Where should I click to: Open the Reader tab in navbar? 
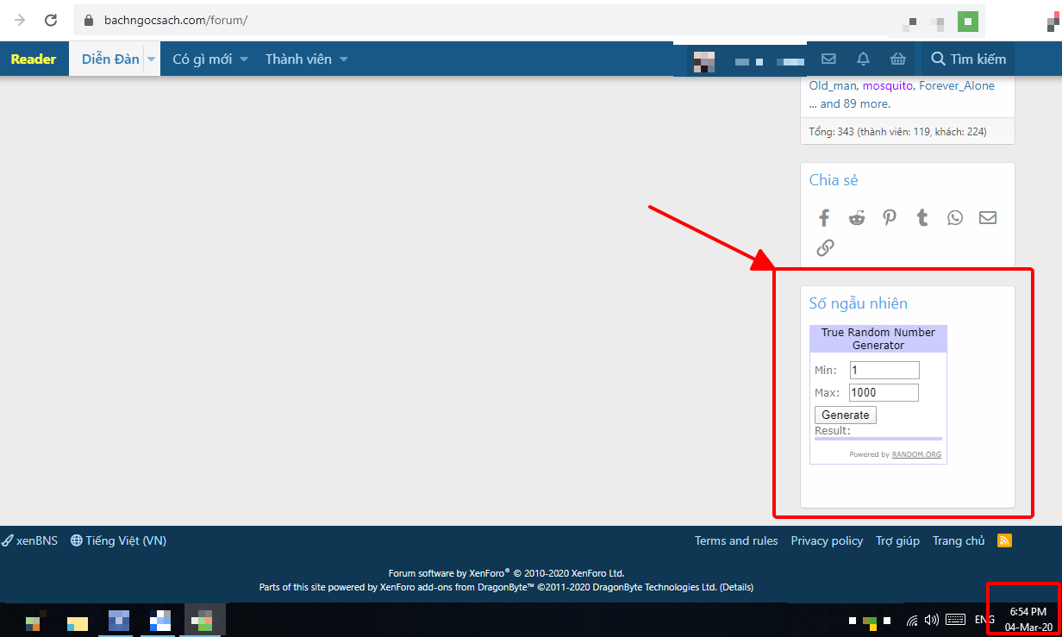click(34, 59)
